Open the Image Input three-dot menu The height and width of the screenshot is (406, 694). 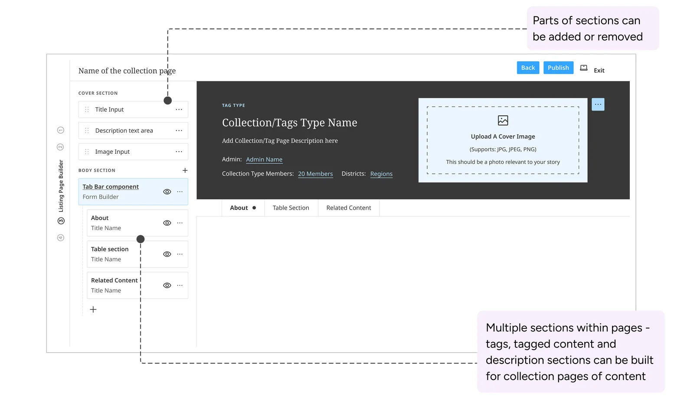click(179, 152)
